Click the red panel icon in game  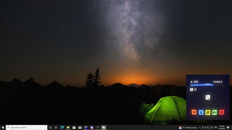pyautogui.click(x=221, y=112)
